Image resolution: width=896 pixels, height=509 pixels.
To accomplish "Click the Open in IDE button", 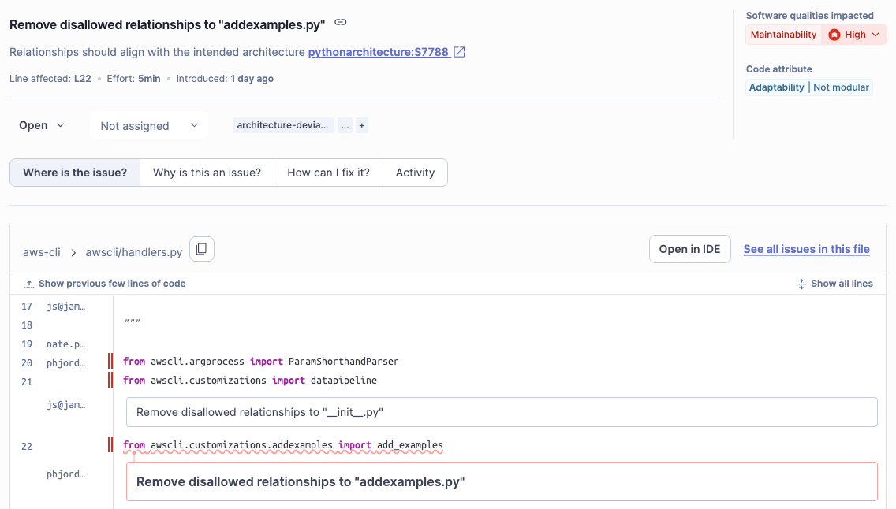I will click(x=689, y=249).
